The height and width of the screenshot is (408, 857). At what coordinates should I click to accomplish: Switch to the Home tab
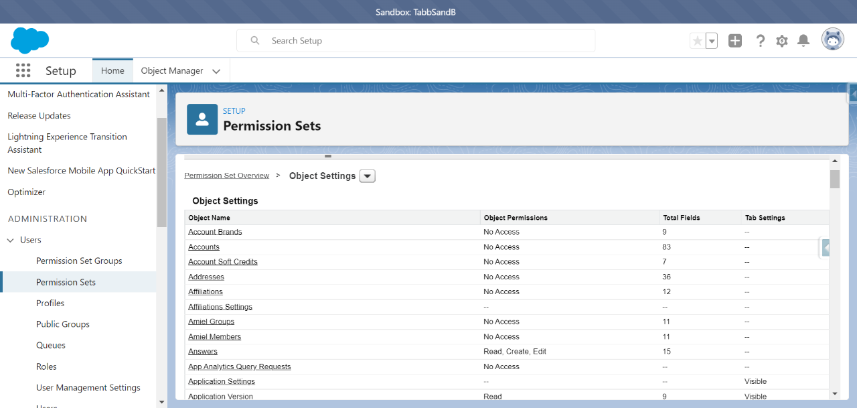(112, 71)
